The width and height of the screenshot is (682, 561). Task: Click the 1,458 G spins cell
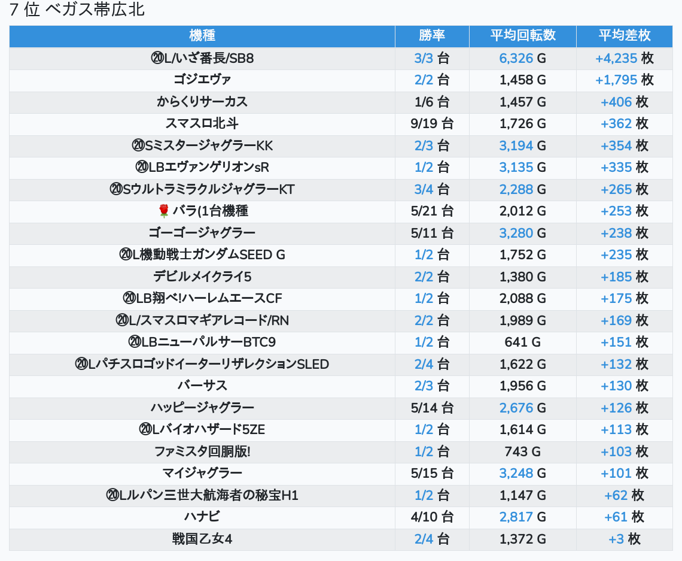[x=523, y=80]
